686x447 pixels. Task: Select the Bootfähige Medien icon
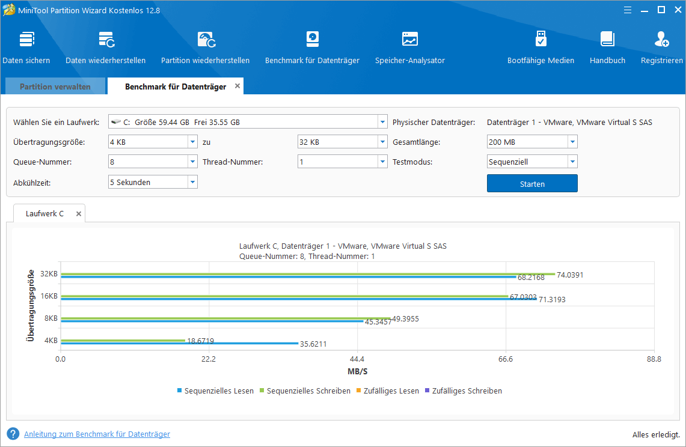(x=541, y=47)
